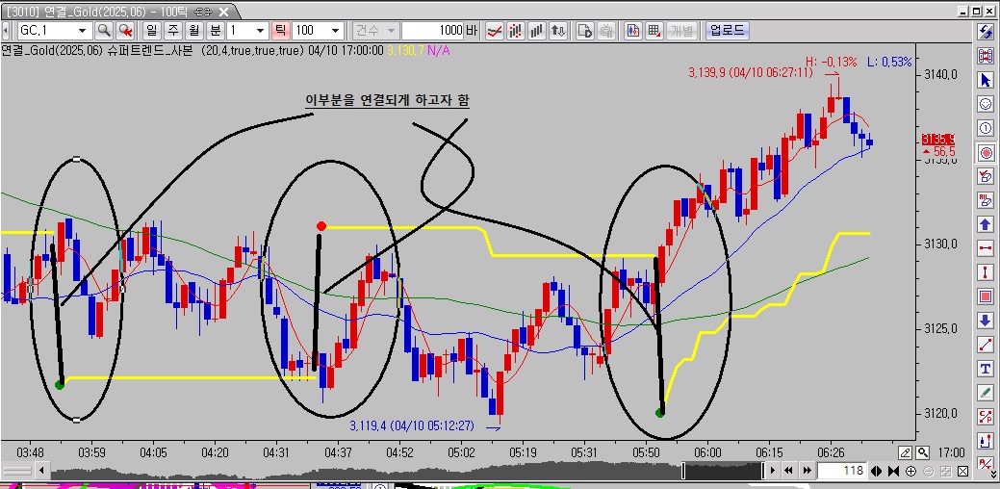The image size is (1000, 489).
Task: Switch to daily (일) period
Action: (151, 30)
